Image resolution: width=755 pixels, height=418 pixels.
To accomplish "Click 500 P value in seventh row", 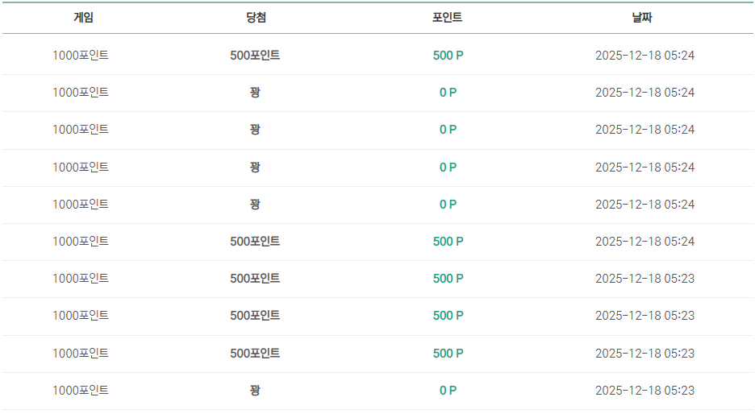I will (x=448, y=279).
